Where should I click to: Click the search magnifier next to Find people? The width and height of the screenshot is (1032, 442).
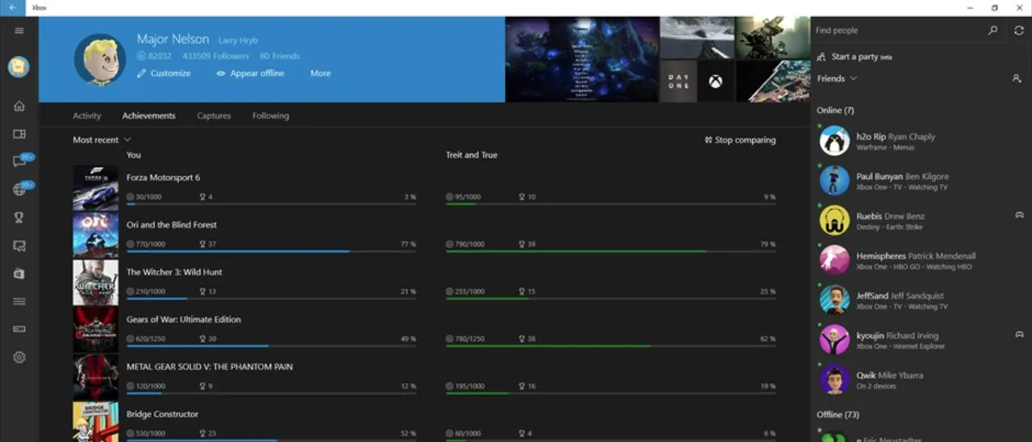(x=992, y=30)
